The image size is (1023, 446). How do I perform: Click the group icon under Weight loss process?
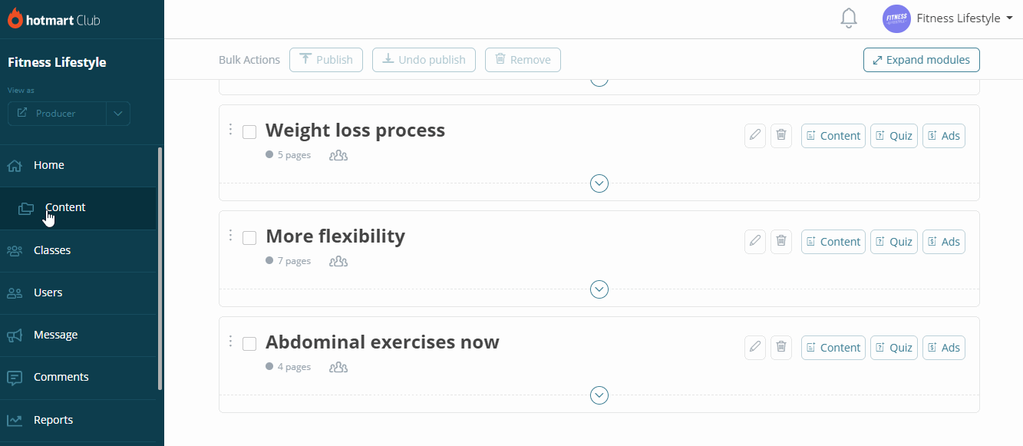point(338,155)
